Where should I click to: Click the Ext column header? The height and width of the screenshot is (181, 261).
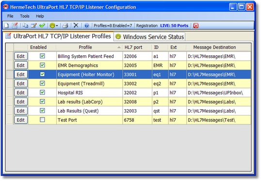tap(177, 47)
